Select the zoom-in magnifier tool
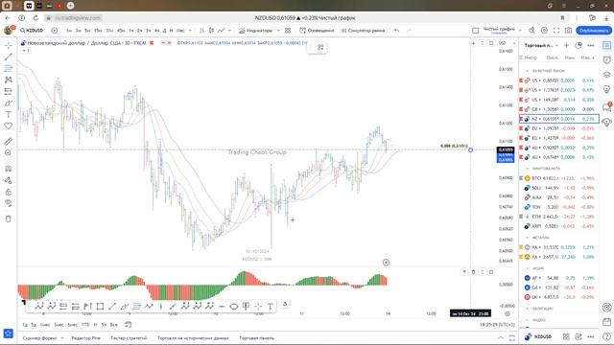Viewport: 614px width, 345px height. (9, 153)
